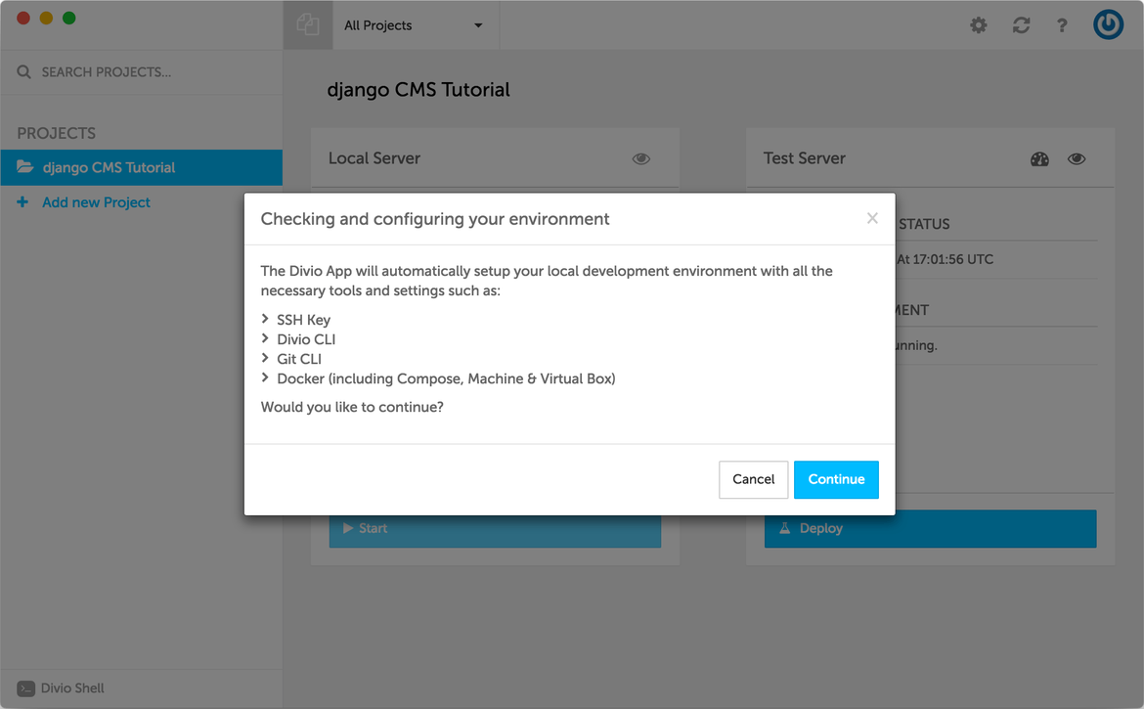This screenshot has height=709, width=1144.
Task: Click the green maximize window button
Action: 69,18
